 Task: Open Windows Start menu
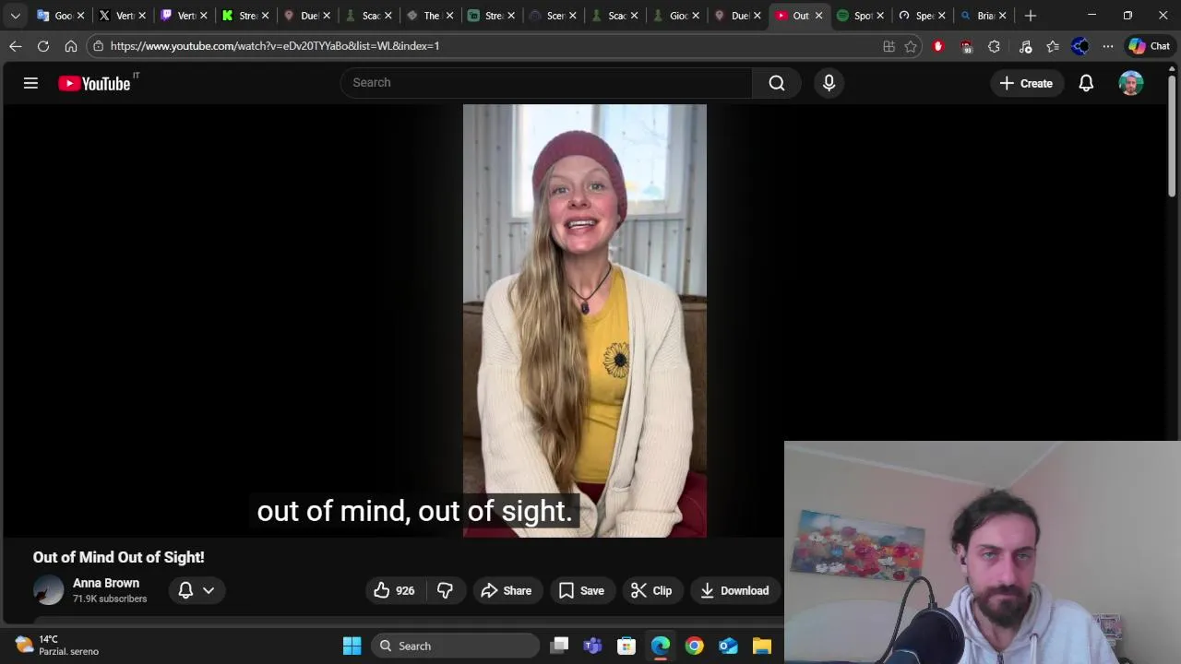[x=352, y=646]
